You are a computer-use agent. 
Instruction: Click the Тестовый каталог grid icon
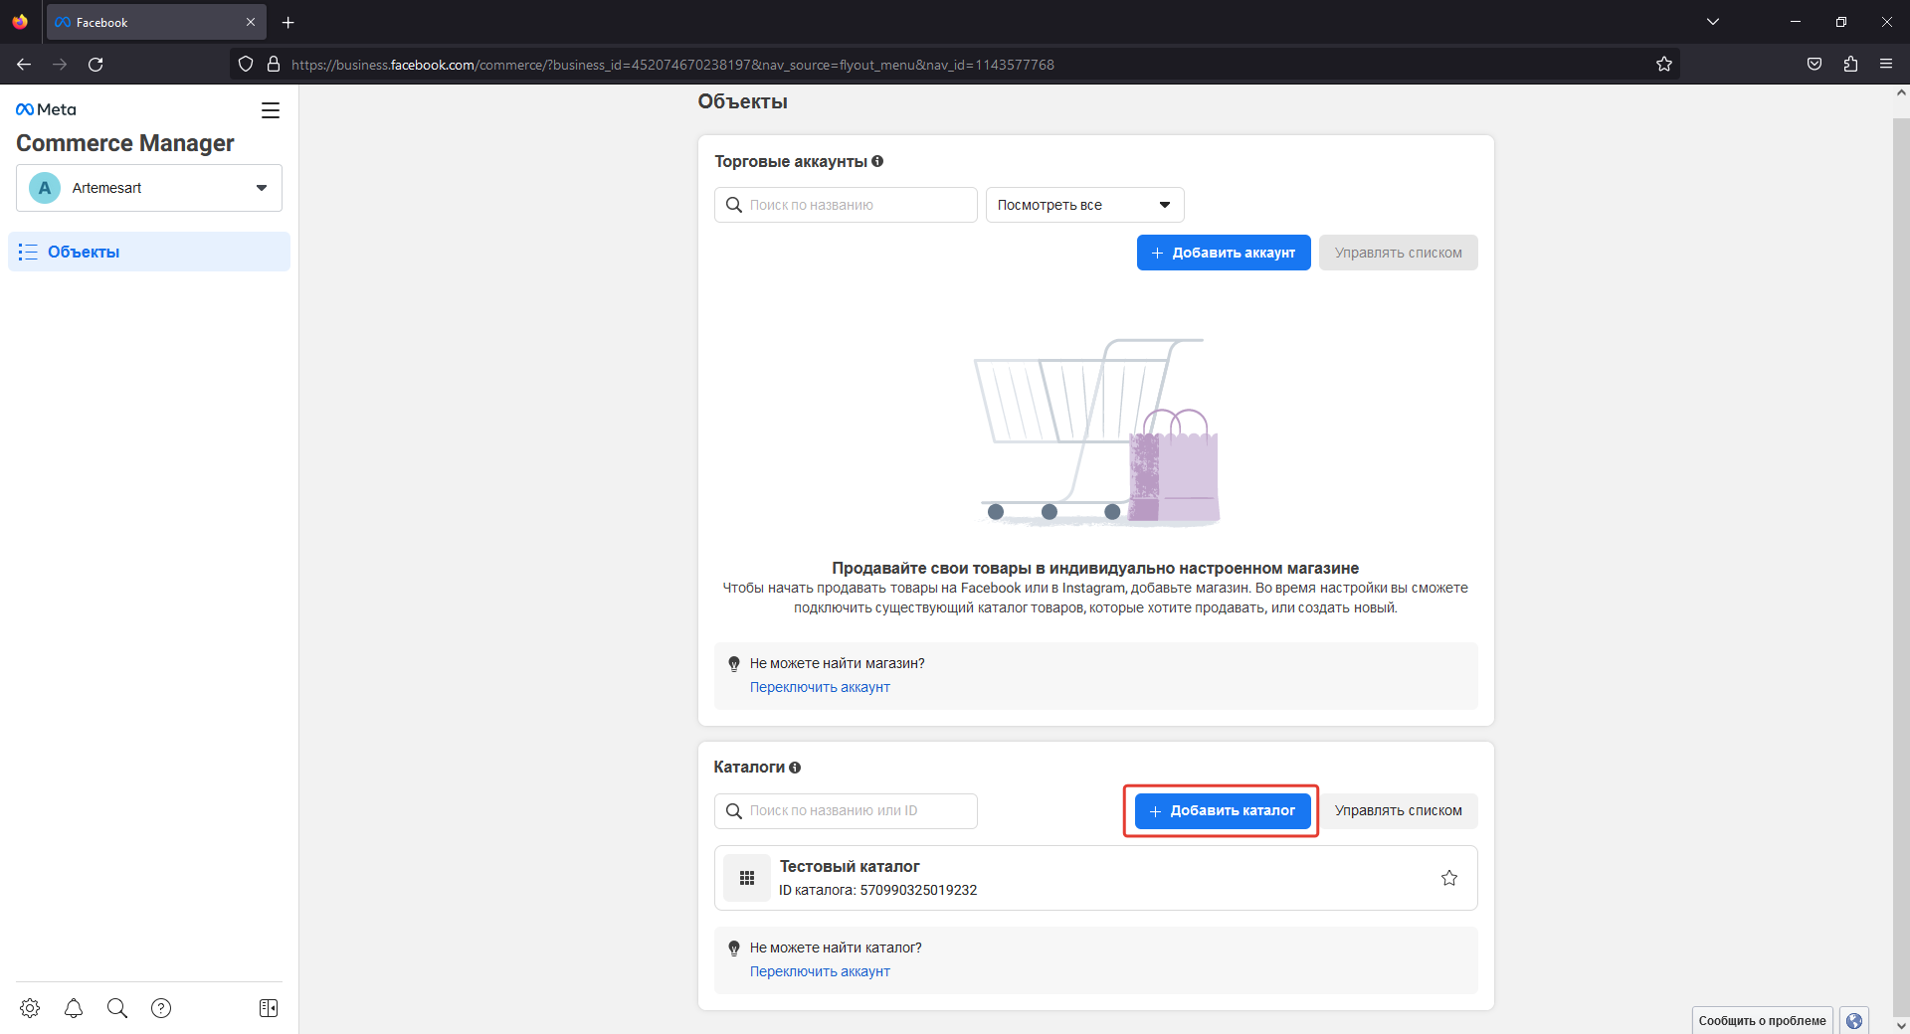tap(747, 878)
